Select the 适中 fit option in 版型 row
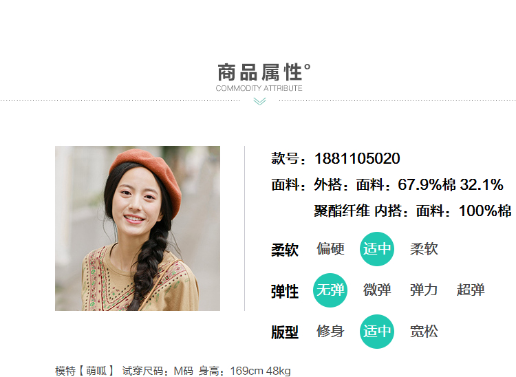The image size is (516, 377). pos(377,332)
